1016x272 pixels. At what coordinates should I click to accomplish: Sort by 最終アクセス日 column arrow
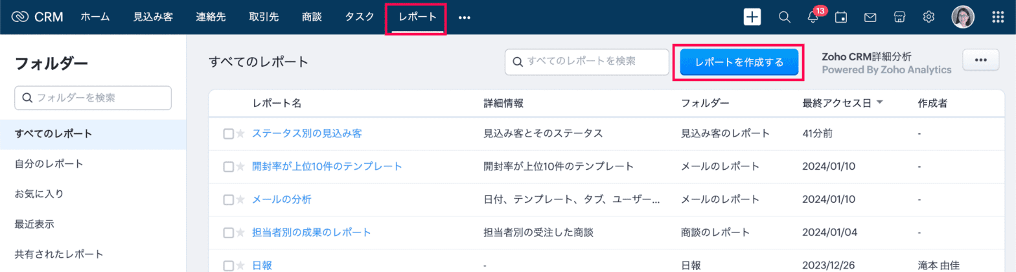[880, 103]
